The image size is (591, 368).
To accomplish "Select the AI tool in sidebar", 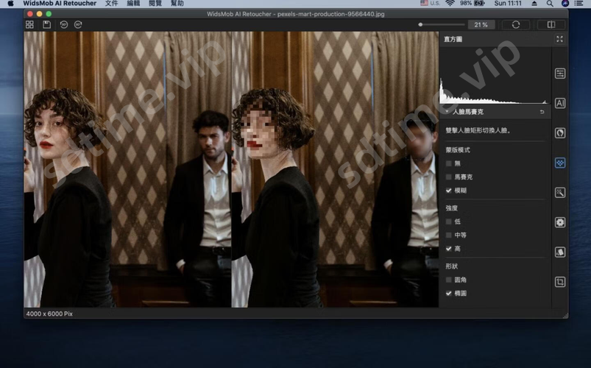I will [560, 103].
